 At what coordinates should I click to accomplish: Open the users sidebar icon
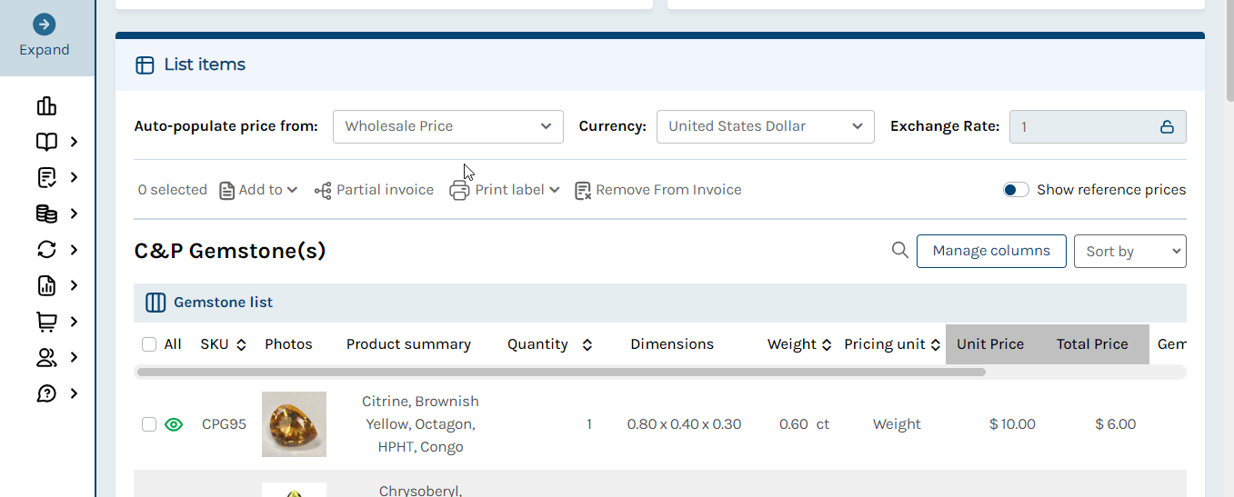point(46,358)
